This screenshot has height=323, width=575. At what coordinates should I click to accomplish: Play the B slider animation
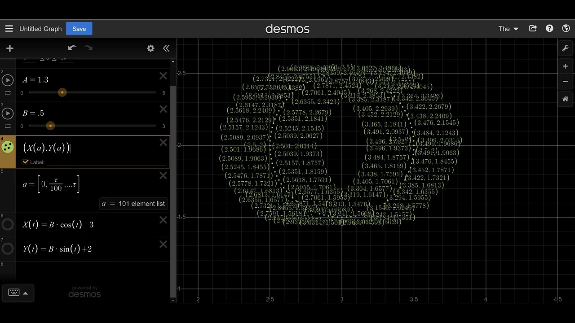coord(8,113)
